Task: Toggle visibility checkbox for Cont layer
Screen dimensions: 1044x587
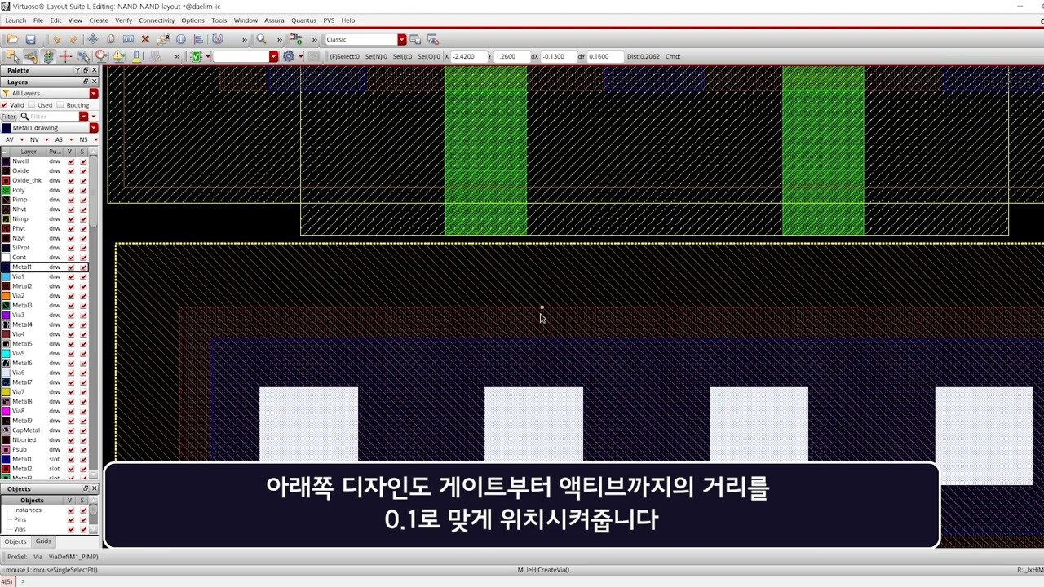Action: (71, 258)
